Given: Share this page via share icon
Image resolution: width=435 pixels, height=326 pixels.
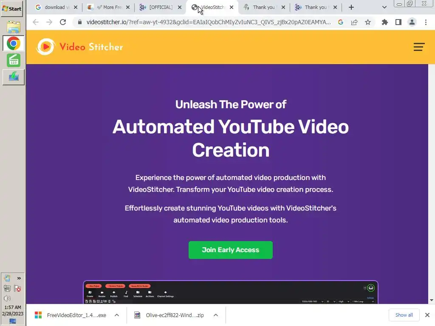Looking at the screenshot, I should tap(354, 22).
